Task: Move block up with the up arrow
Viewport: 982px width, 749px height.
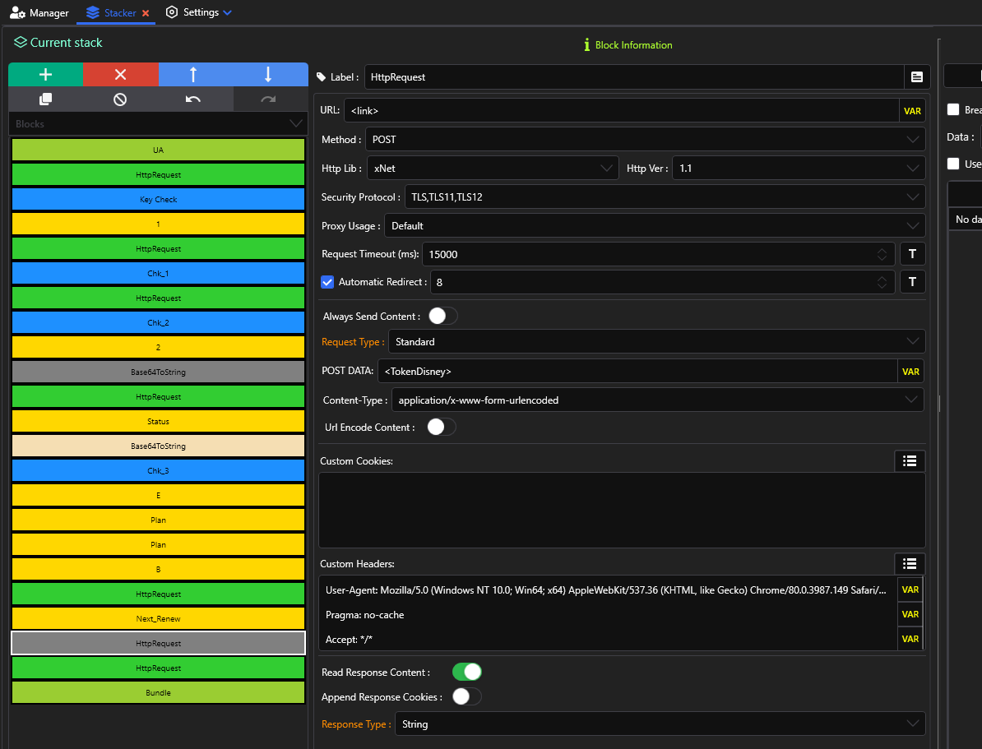Action: coord(193,75)
